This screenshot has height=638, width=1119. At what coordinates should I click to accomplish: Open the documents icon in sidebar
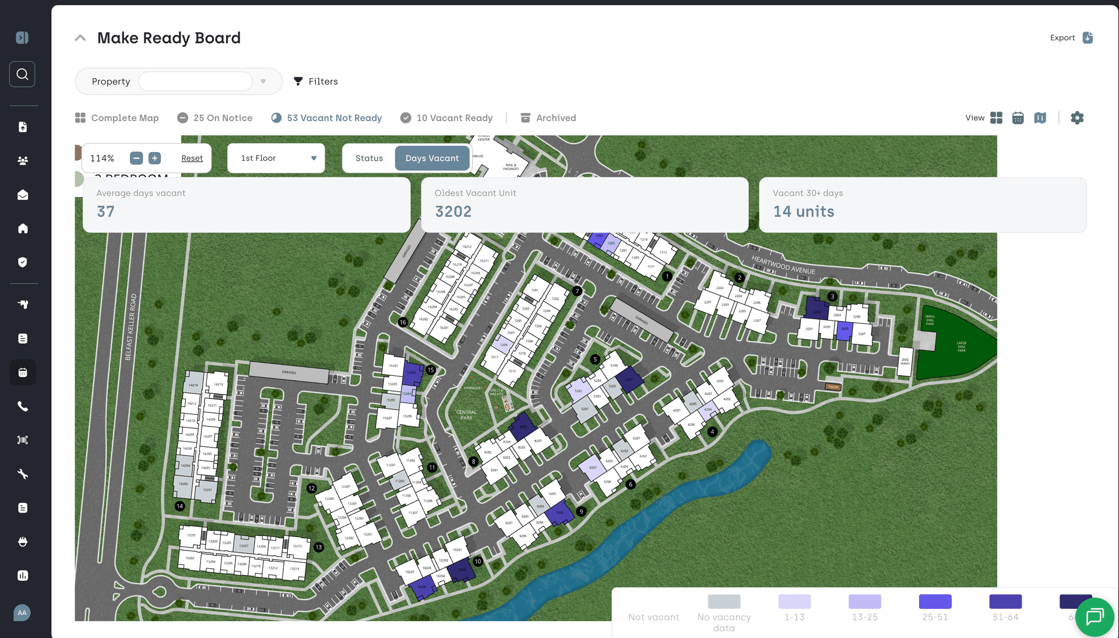[x=23, y=127]
